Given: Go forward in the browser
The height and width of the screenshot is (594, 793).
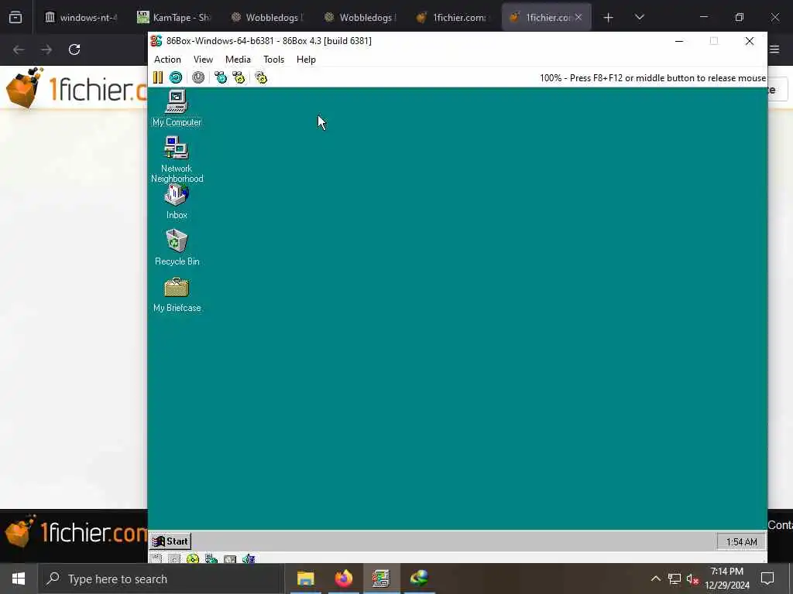Looking at the screenshot, I should pos(46,49).
